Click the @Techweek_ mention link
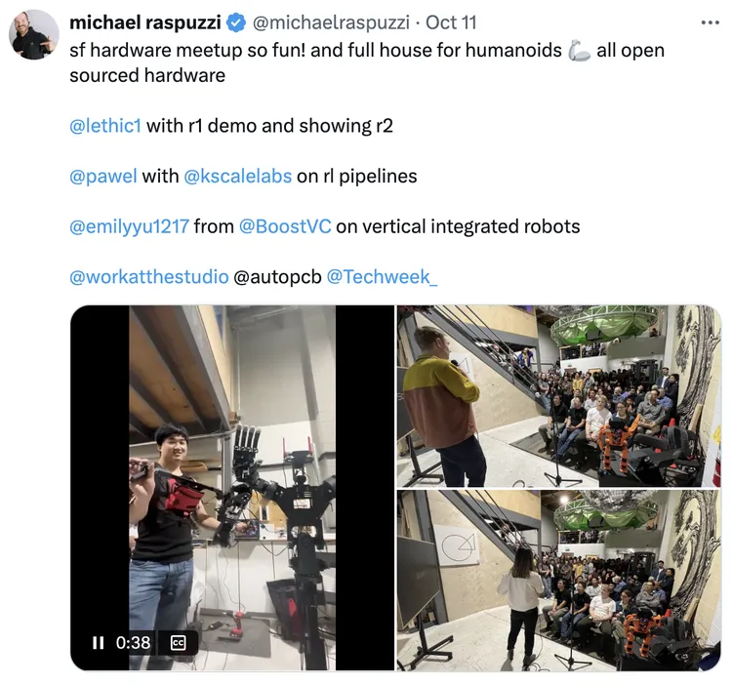Viewport: 732px width, 685px height. [x=382, y=277]
